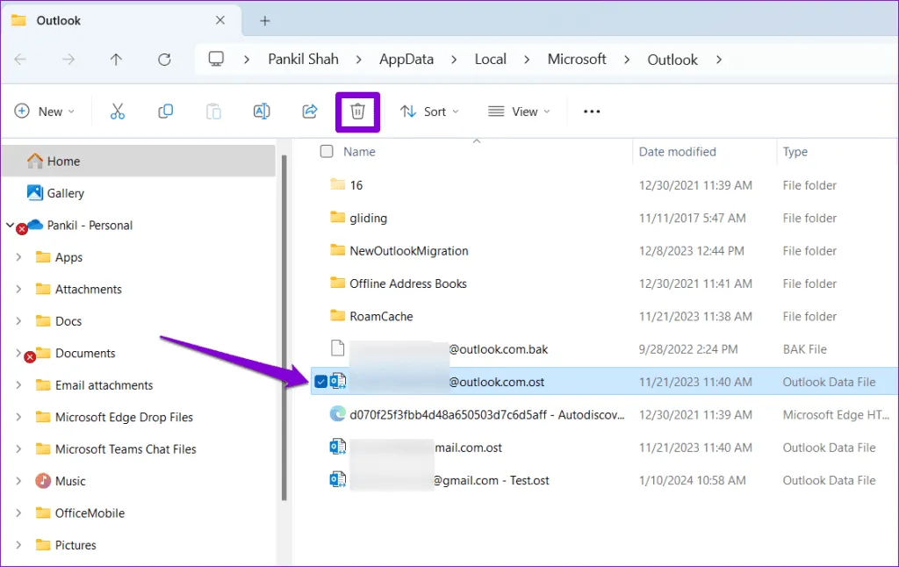Refresh the current folder view
Viewport: 899px width, 567px height.
(x=164, y=60)
